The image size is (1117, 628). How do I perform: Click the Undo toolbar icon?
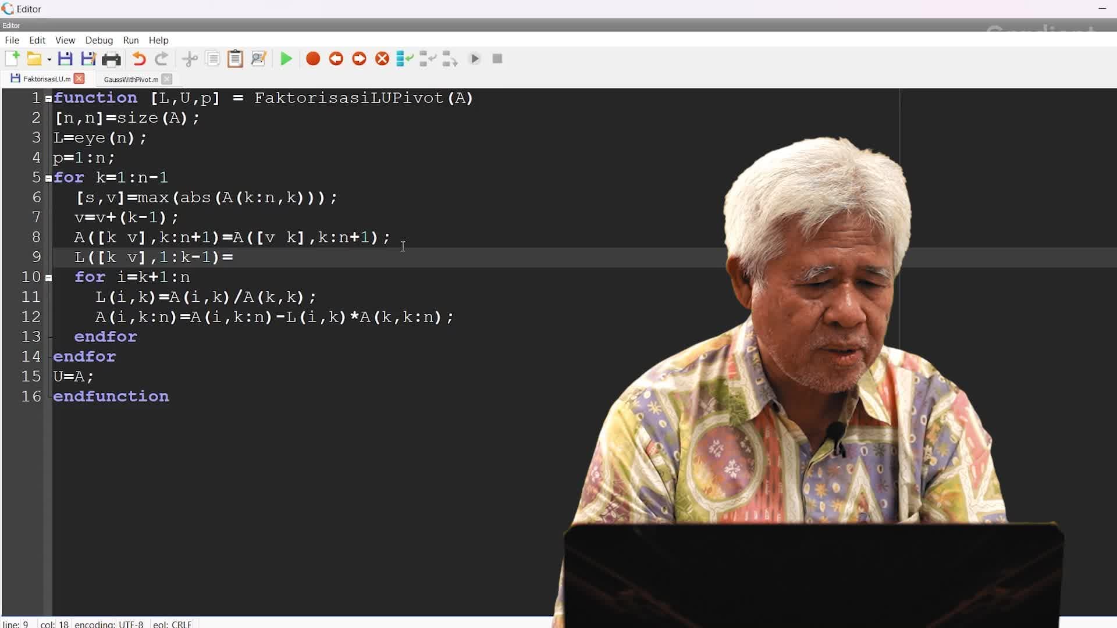click(138, 58)
